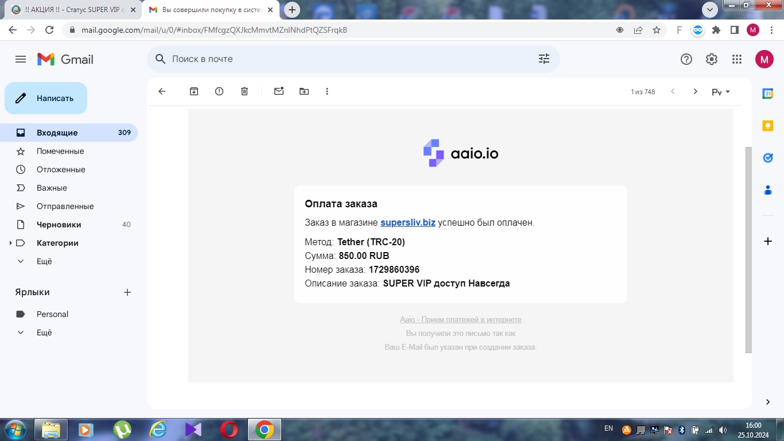Image resolution: width=784 pixels, height=441 pixels.
Task: Open Gmail settings gear
Action: (x=712, y=59)
